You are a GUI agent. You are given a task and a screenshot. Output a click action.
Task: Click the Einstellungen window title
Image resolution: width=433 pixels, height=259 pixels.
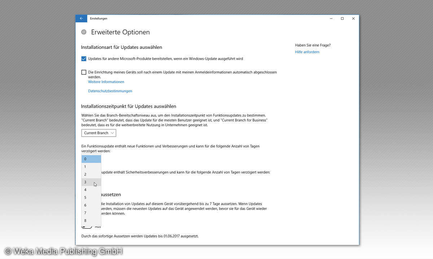(x=99, y=18)
